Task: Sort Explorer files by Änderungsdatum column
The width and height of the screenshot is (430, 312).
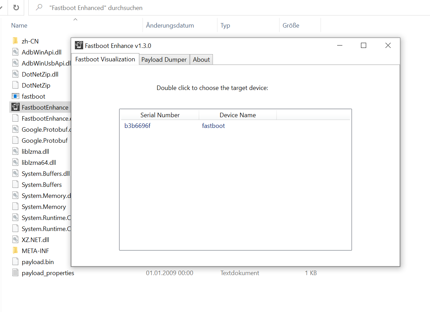Action: pyautogui.click(x=170, y=26)
